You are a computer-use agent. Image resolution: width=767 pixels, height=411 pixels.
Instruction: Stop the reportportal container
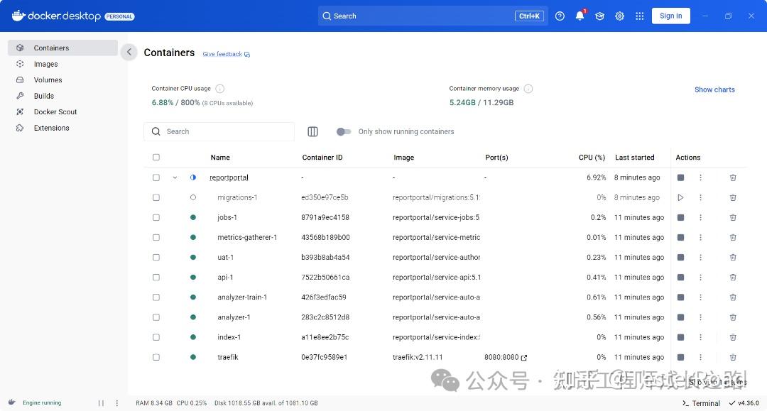pyautogui.click(x=680, y=177)
